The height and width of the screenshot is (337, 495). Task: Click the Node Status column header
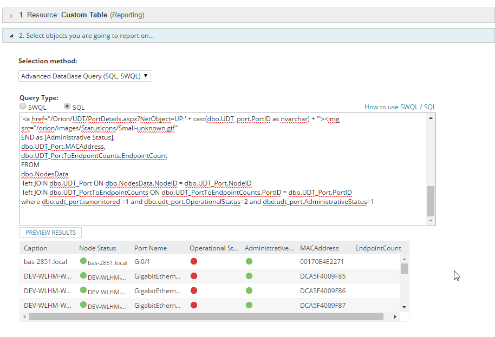click(x=97, y=248)
